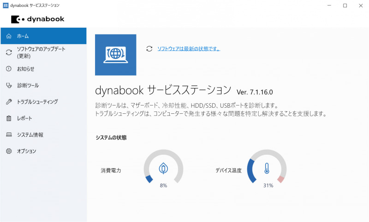Click the デバイス温度 gauge ring
369x222 pixels.
(267, 167)
